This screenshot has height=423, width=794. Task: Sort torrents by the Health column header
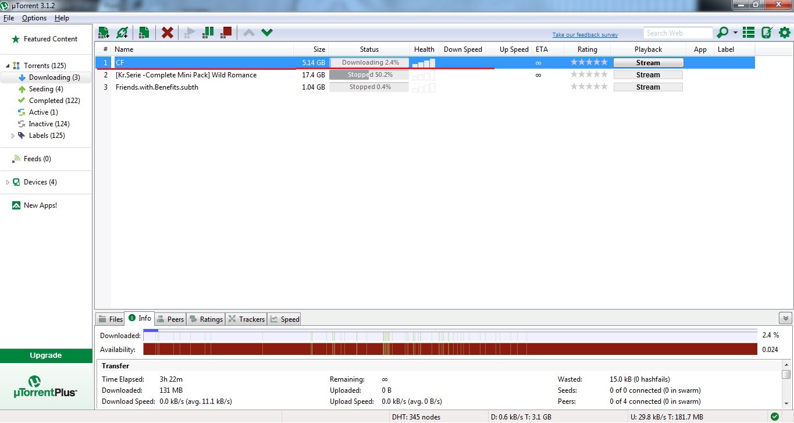pos(424,49)
